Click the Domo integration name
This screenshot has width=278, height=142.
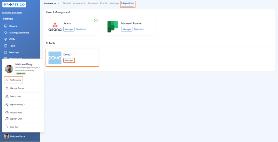[x=67, y=55]
